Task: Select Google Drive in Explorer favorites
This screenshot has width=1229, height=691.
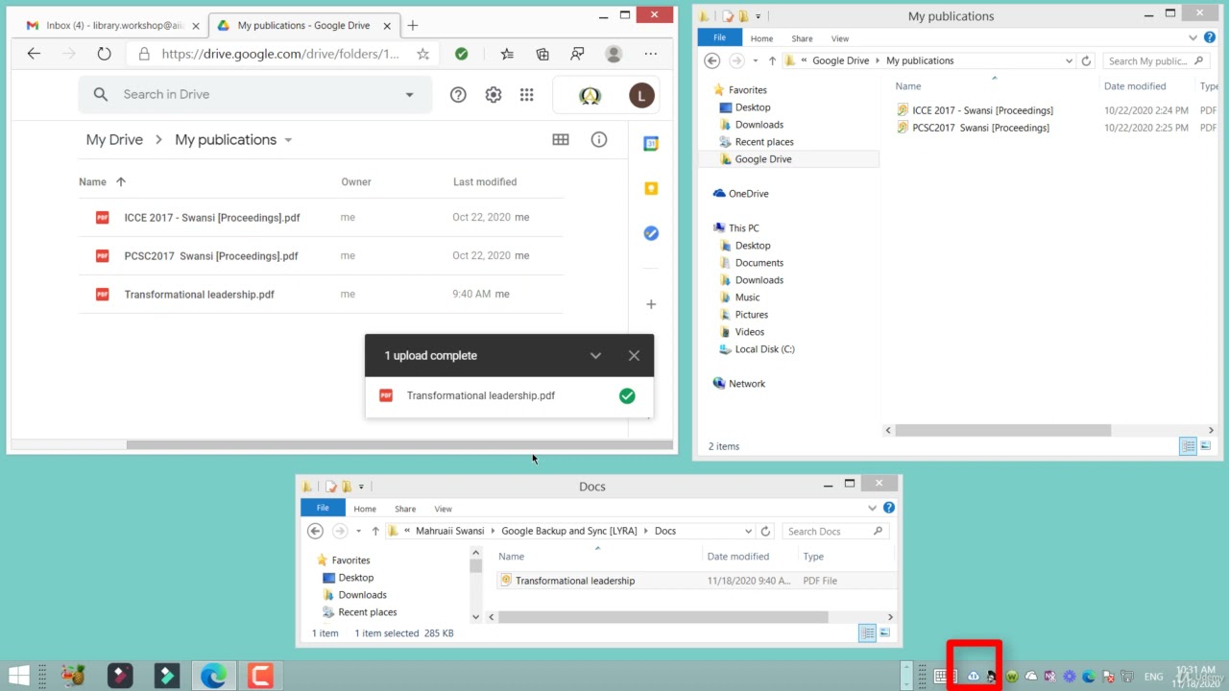Action: coord(763,159)
